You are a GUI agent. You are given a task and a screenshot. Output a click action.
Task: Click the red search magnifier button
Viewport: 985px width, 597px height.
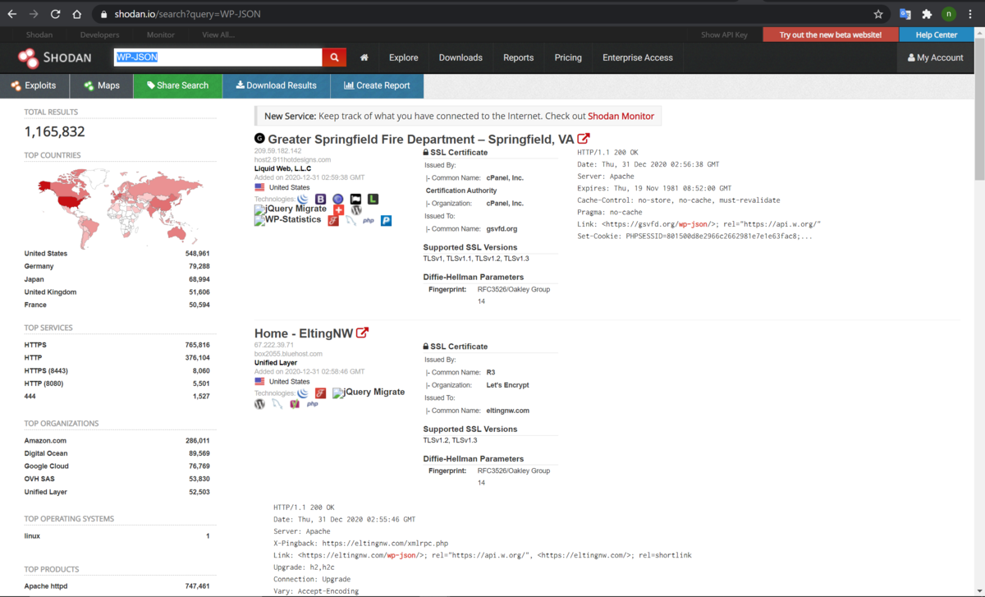coord(334,57)
